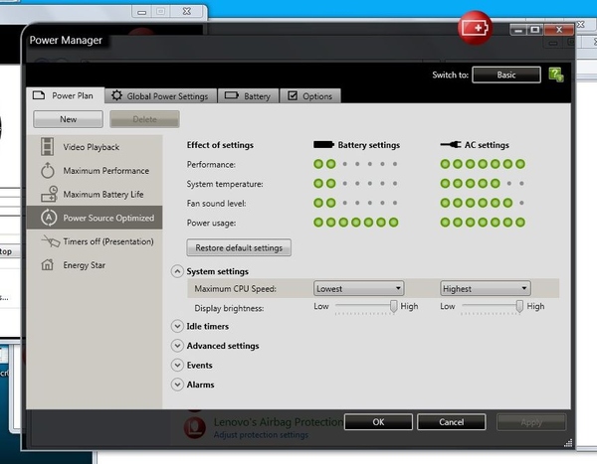Select the Timers off (Presentation) plan
Screen dimensions: 597x464
[95, 241]
